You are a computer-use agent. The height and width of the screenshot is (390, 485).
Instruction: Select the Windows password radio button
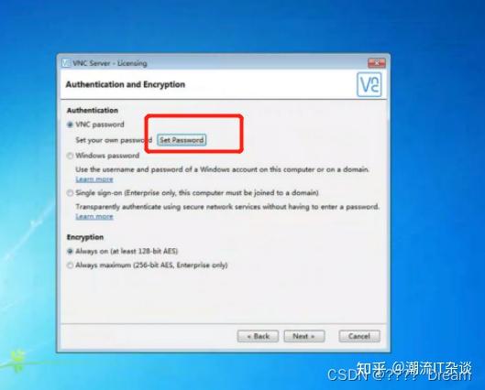coord(71,156)
